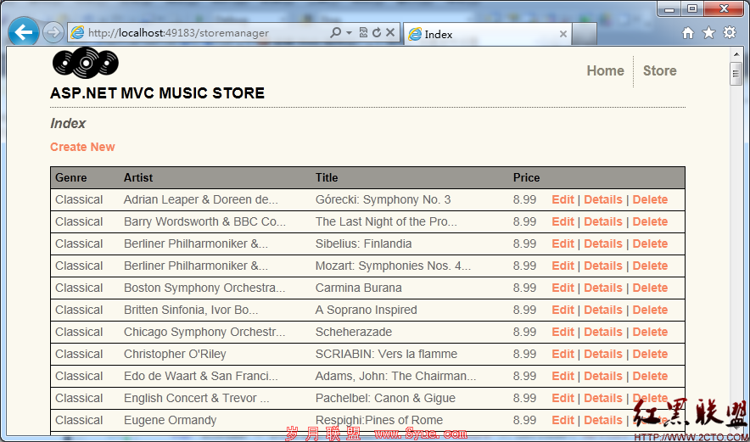The image size is (750, 442).
Task: Open Details for SCRIABIN: Vers la flamme
Action: click(603, 354)
